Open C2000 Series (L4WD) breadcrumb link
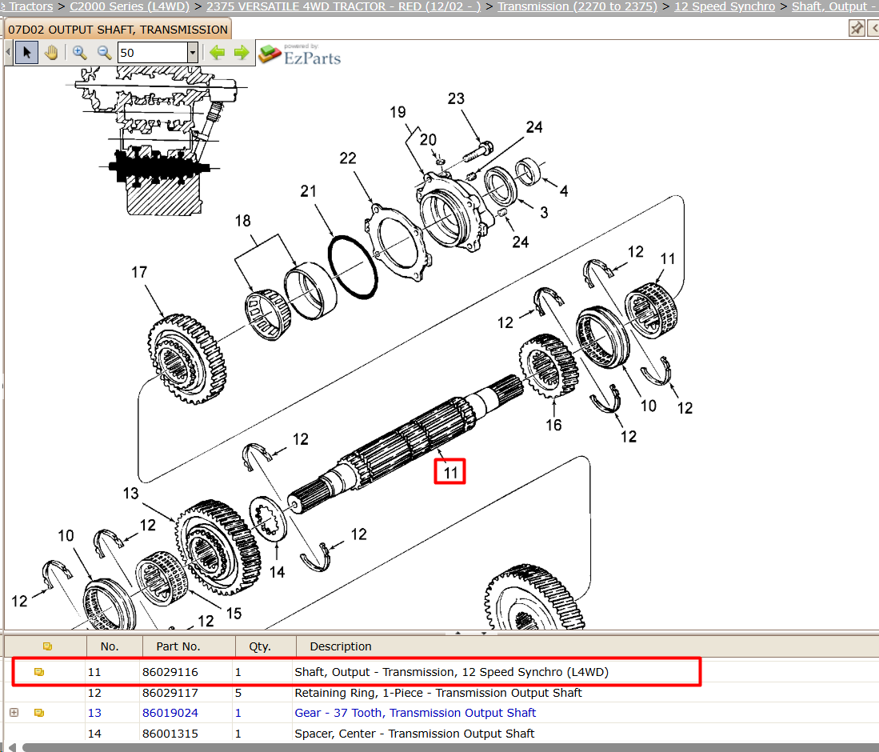Image resolution: width=879 pixels, height=752 pixels. [x=130, y=6]
